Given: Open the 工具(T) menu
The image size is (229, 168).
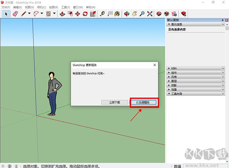Looking at the screenshot, I should click(66, 7).
